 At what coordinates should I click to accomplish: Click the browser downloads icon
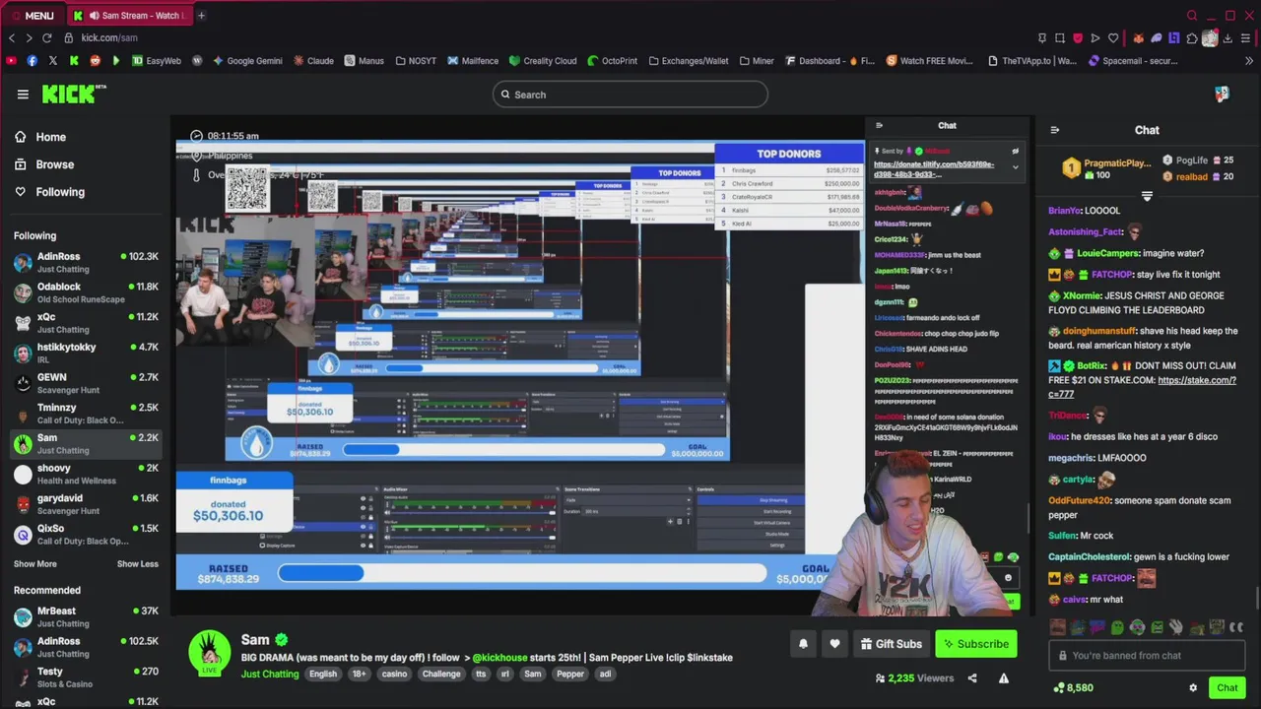[x=1228, y=38]
